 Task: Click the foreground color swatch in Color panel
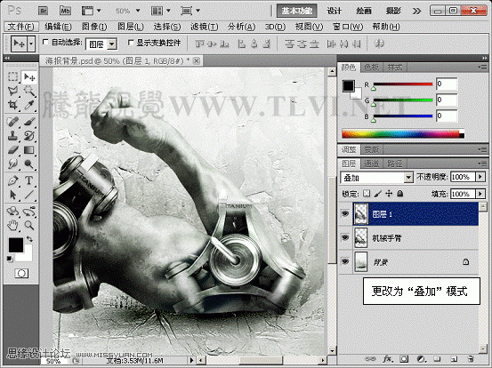tap(349, 85)
